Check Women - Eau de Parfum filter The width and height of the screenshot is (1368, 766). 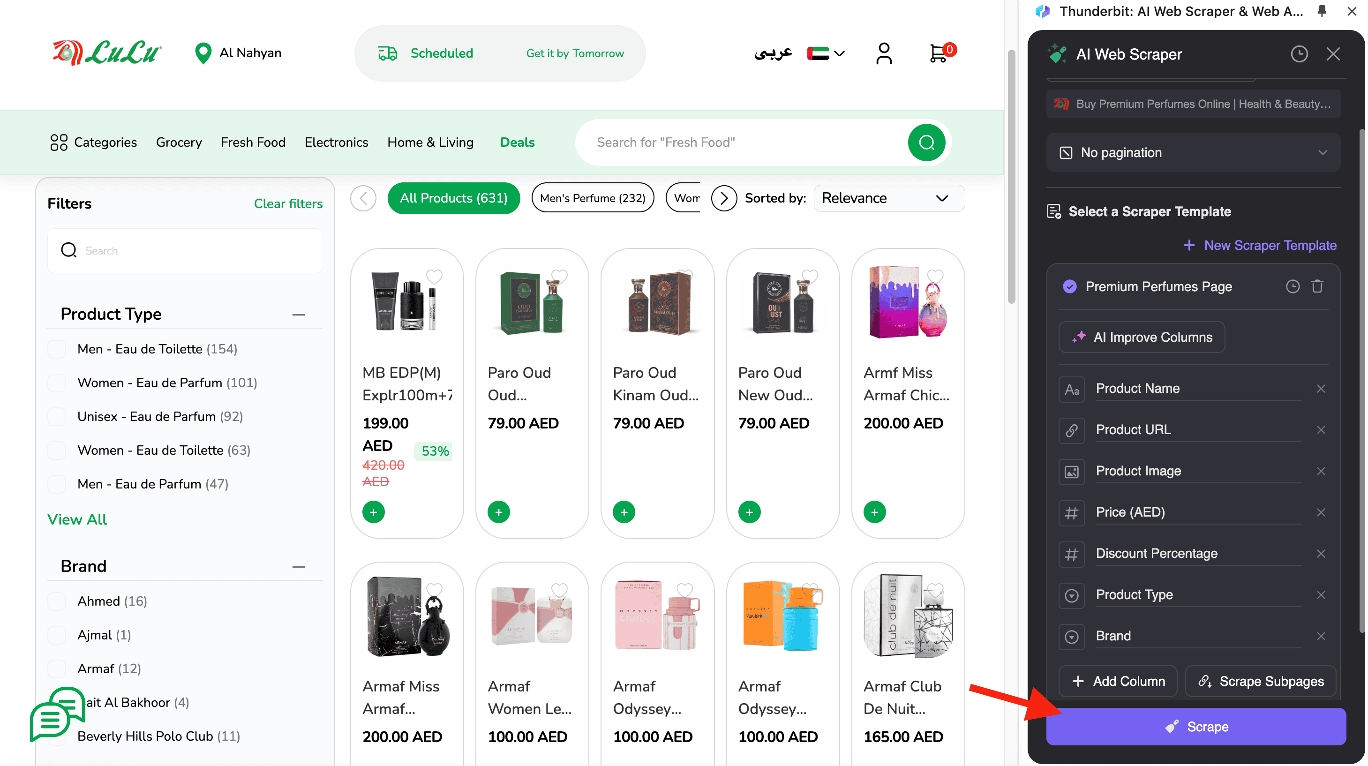pos(57,383)
